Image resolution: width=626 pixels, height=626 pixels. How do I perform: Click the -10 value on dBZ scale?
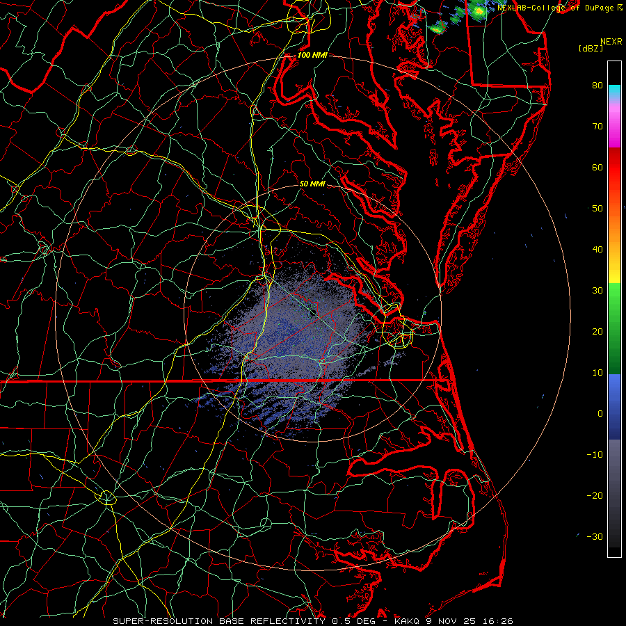pyautogui.click(x=595, y=455)
